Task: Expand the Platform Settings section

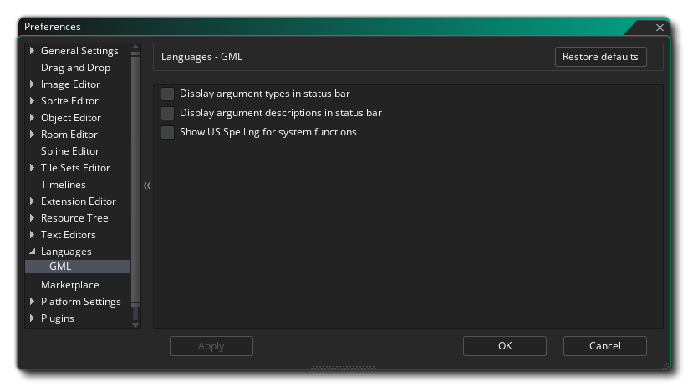Action: pyautogui.click(x=33, y=302)
